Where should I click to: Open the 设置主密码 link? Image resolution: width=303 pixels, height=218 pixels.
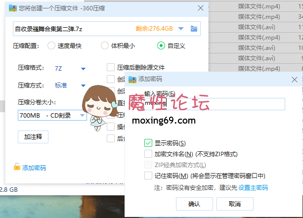[253, 188]
